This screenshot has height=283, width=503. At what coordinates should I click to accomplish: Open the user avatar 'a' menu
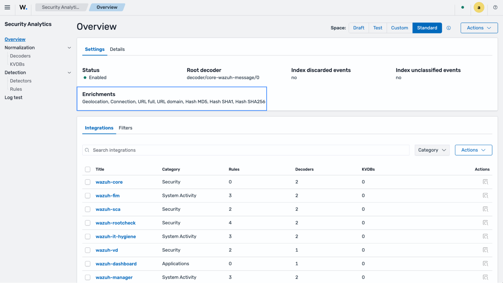479,7
